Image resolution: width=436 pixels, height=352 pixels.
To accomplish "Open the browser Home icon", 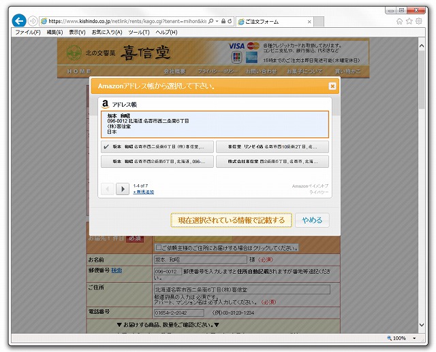I will 399,21.
